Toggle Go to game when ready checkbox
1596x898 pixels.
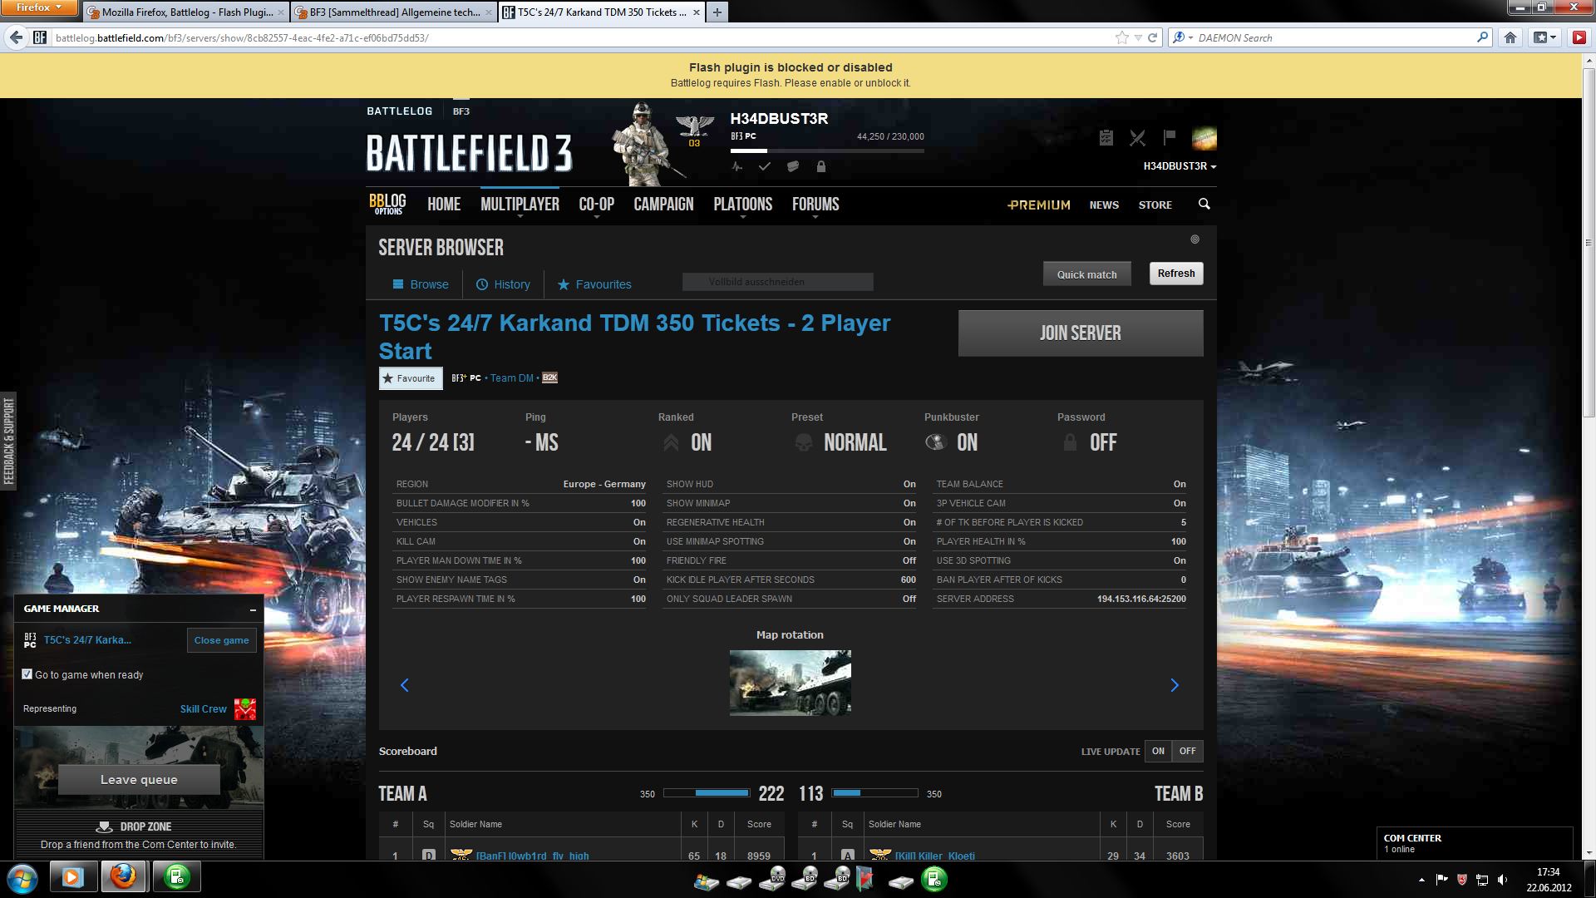click(x=27, y=674)
